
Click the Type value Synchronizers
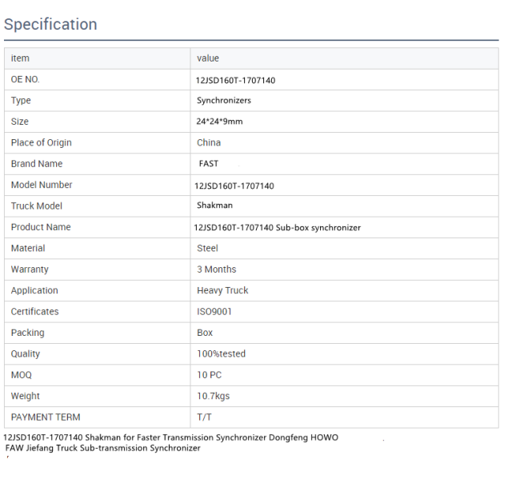coord(224,101)
